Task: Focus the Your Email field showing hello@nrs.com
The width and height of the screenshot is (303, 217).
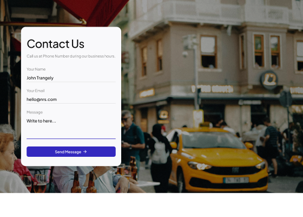Action: point(71,100)
